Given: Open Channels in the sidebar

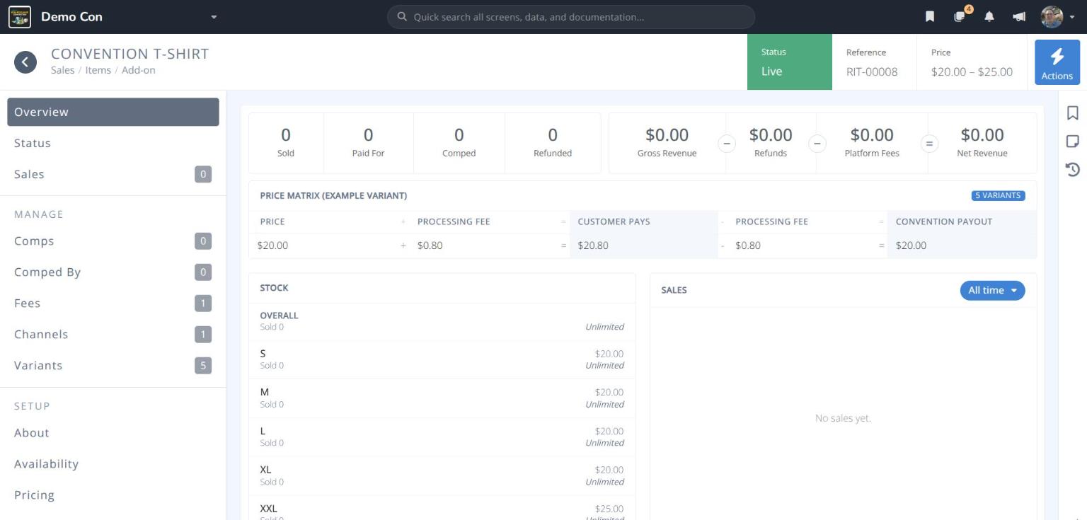Looking at the screenshot, I should [x=113, y=335].
